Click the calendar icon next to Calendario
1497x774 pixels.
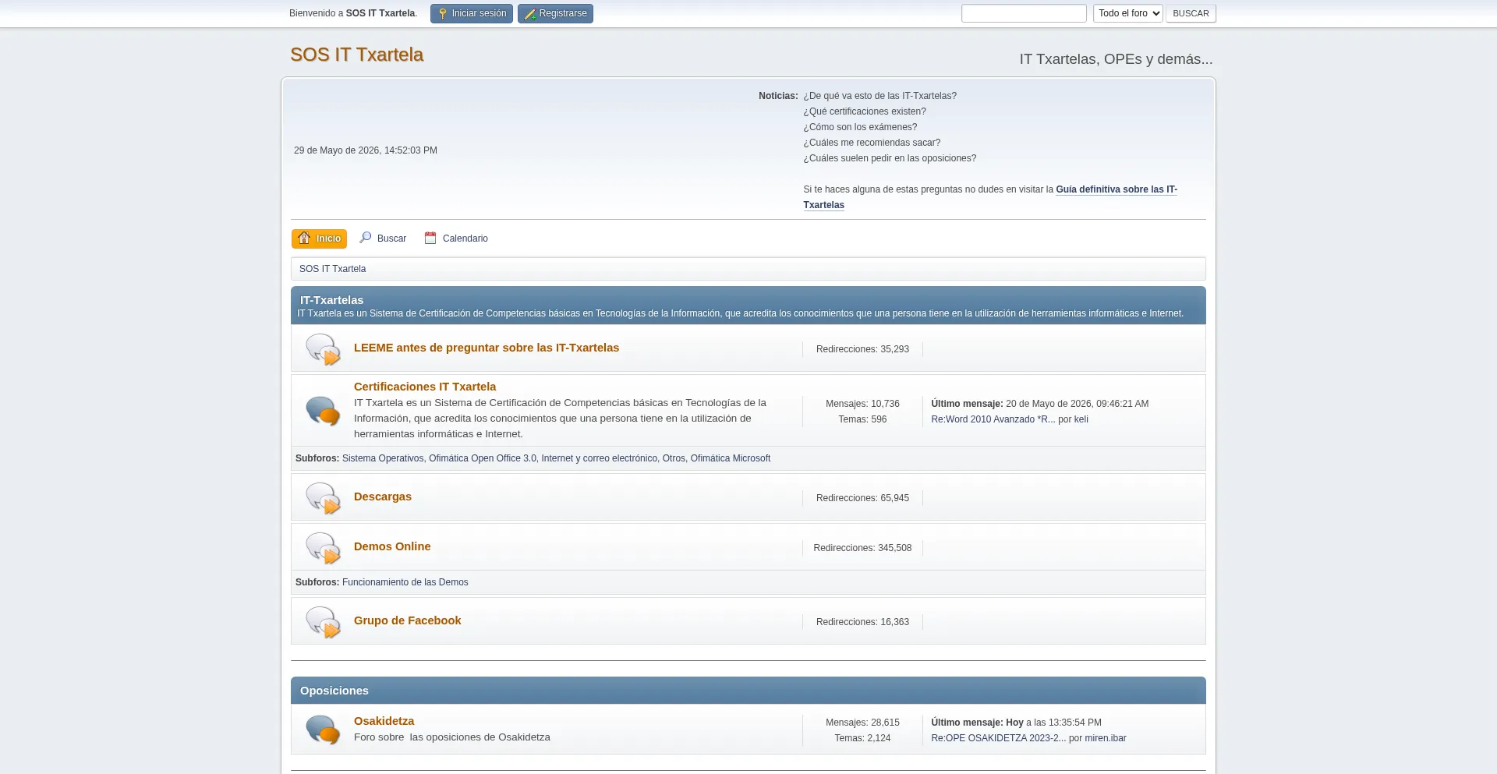coord(430,238)
